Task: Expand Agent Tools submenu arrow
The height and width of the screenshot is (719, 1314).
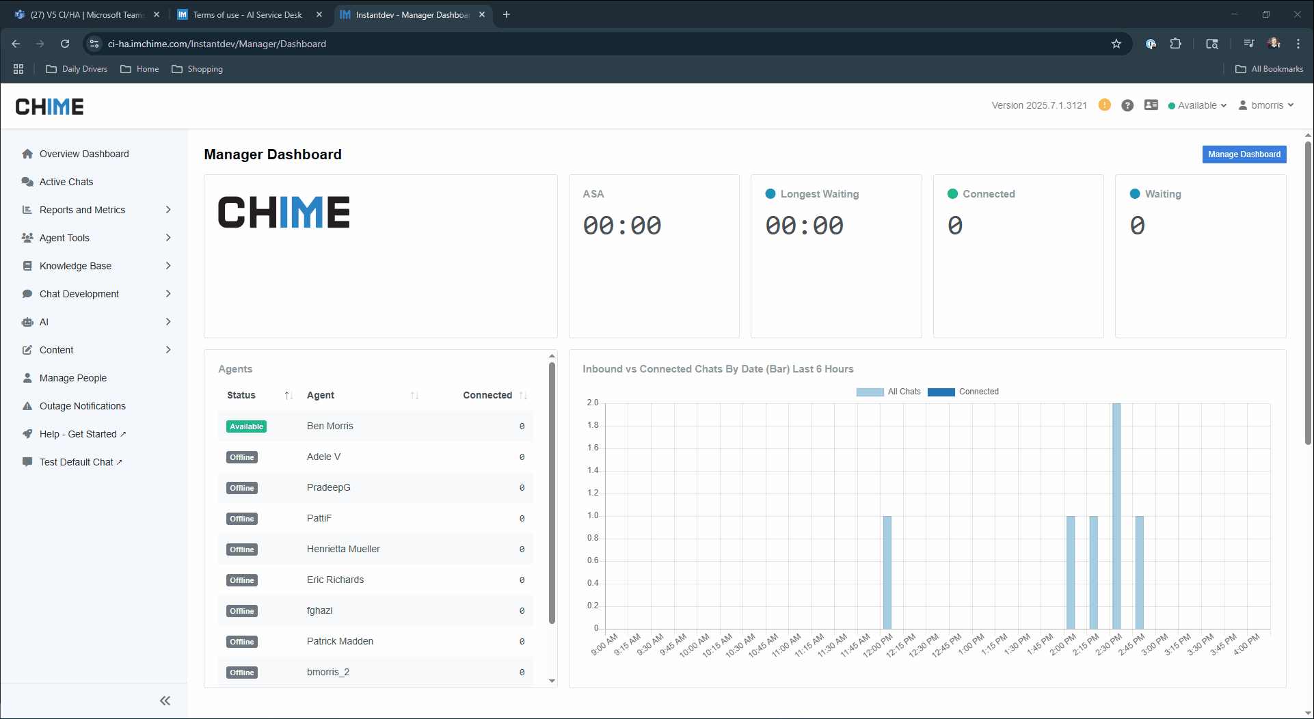Action: tap(168, 238)
